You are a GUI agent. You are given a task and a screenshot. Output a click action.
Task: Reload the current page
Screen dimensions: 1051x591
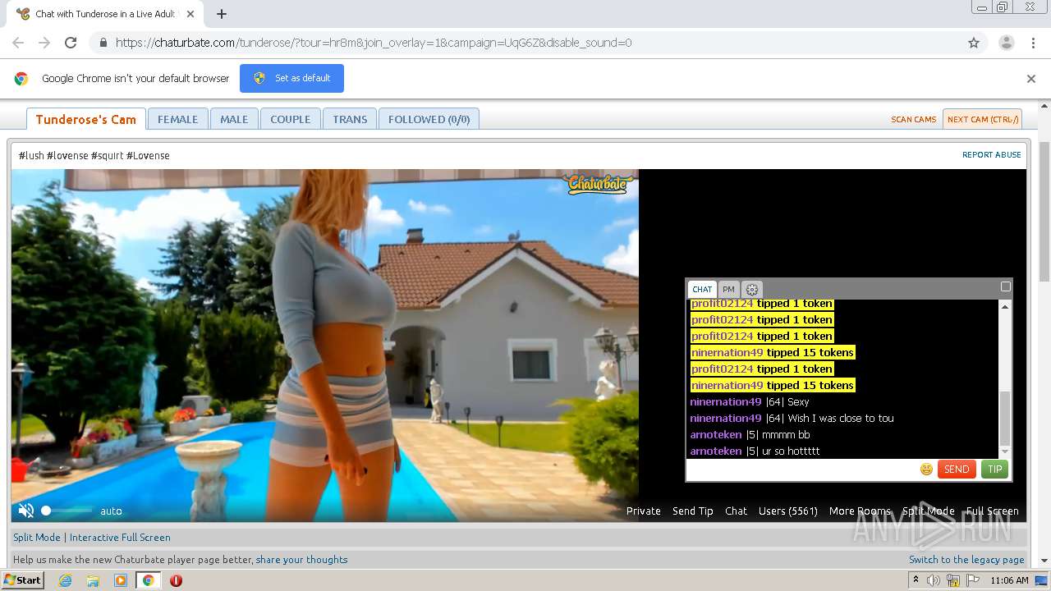point(71,43)
